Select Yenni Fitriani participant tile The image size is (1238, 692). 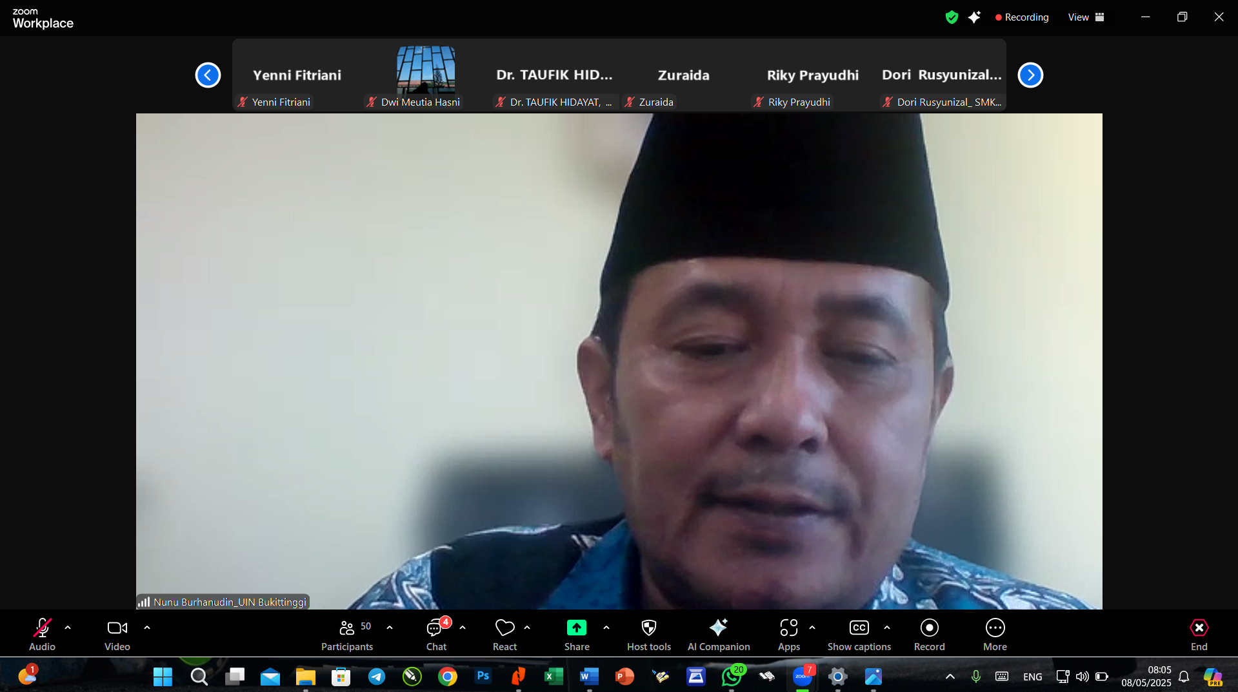click(297, 75)
